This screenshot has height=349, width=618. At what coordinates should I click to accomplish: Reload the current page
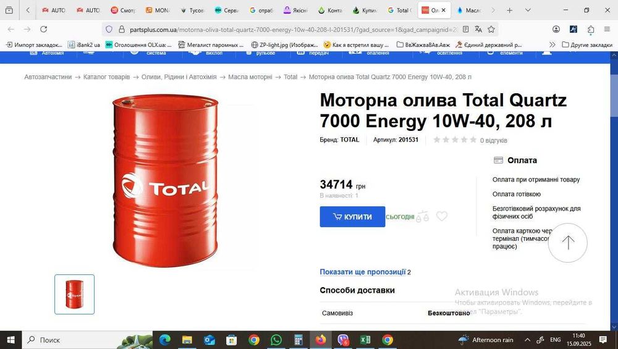[x=44, y=29]
